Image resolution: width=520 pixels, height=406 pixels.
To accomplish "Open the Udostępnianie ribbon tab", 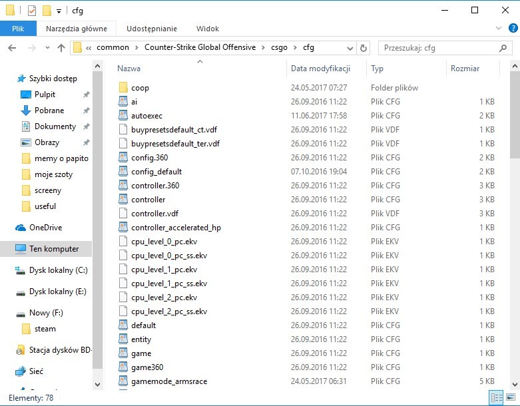I will [152, 29].
